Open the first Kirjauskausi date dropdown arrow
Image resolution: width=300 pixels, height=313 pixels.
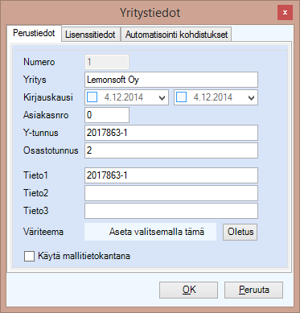(162, 98)
